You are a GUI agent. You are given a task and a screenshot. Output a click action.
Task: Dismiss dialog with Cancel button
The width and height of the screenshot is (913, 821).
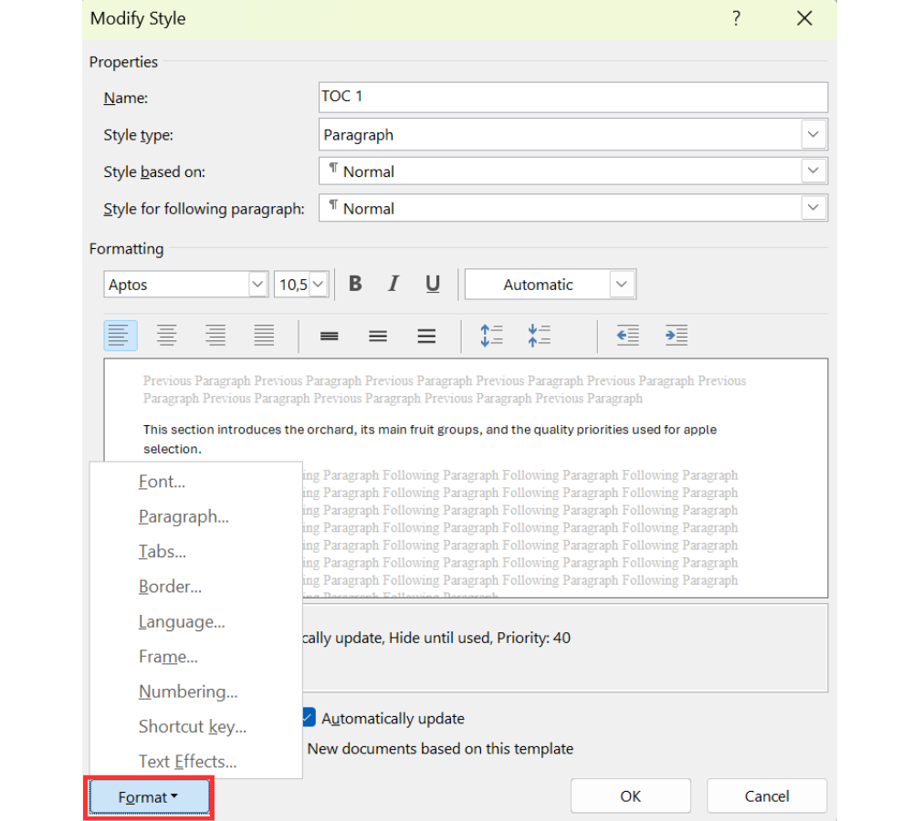tap(767, 796)
